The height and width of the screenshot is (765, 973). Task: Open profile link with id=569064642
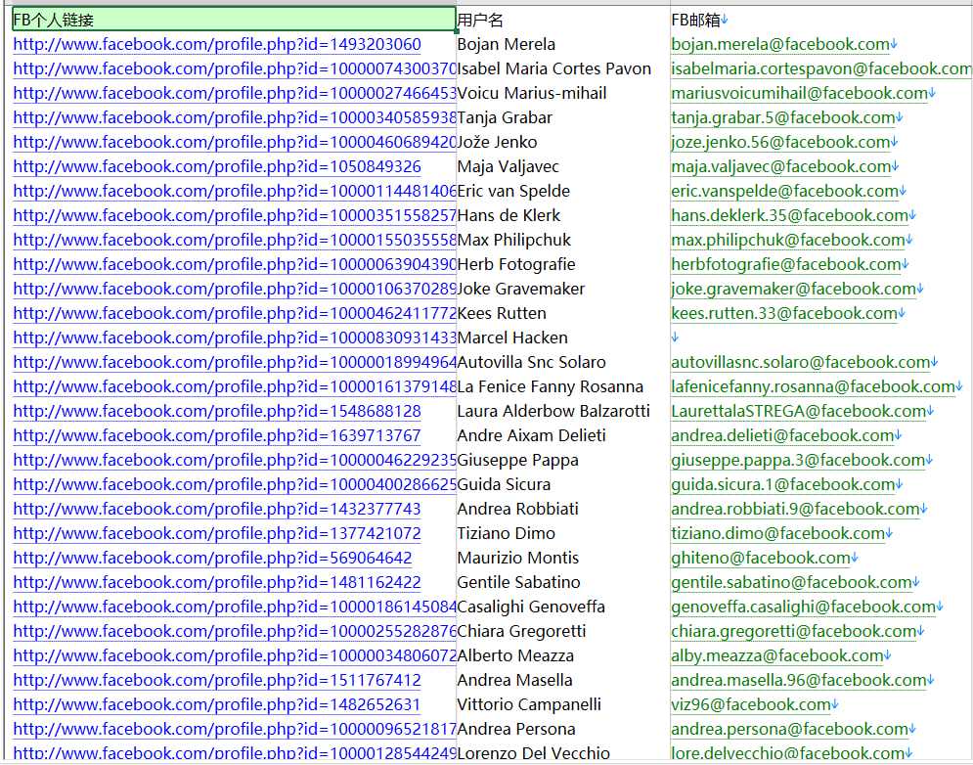pyautogui.click(x=212, y=558)
